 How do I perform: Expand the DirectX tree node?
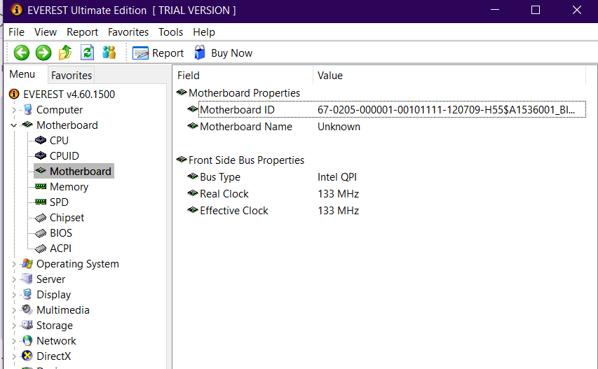[14, 356]
